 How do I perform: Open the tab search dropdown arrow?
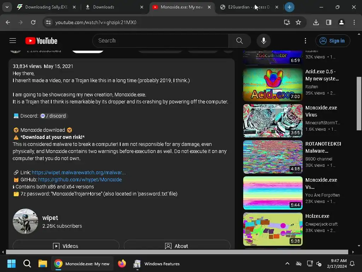tap(7, 7)
